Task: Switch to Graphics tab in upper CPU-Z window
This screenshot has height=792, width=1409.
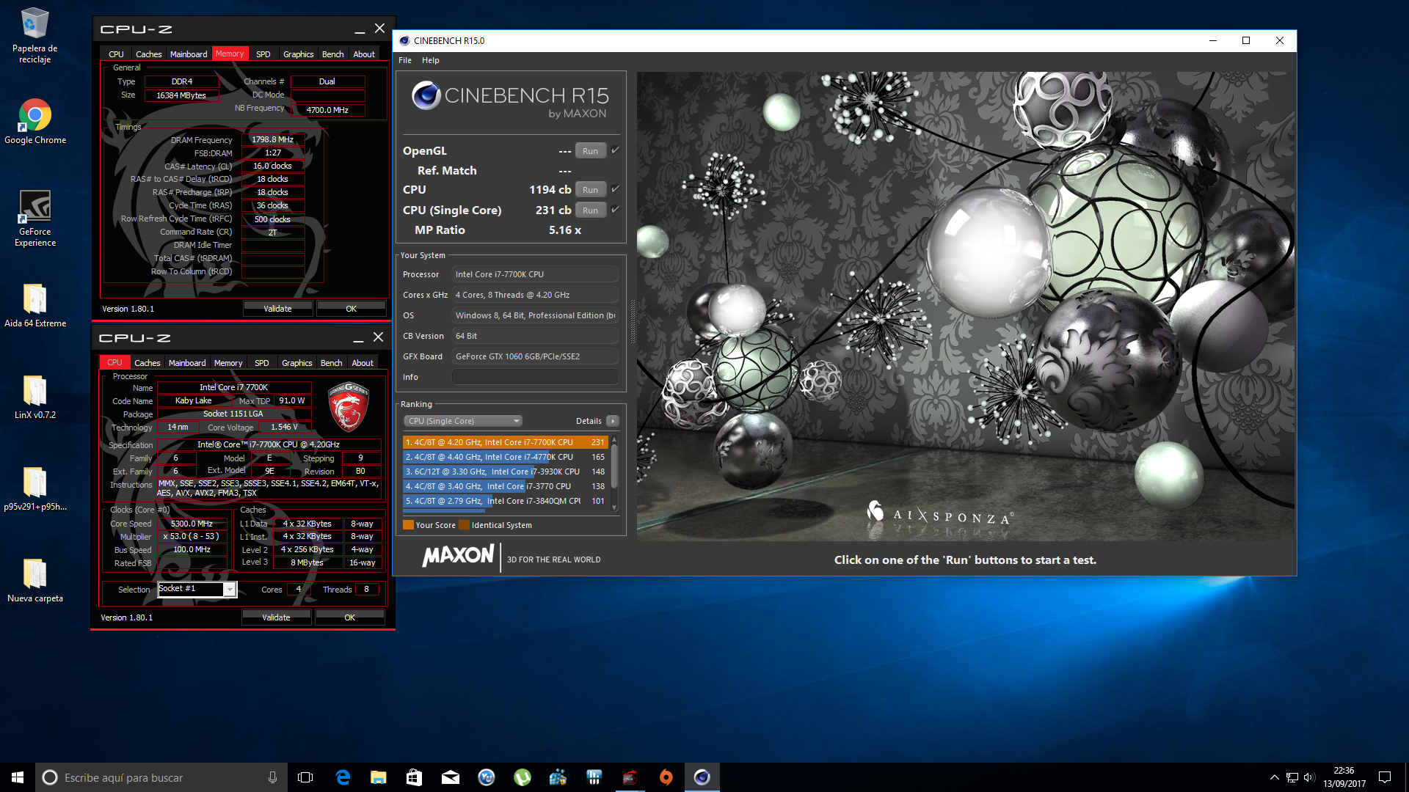Action: (x=299, y=54)
